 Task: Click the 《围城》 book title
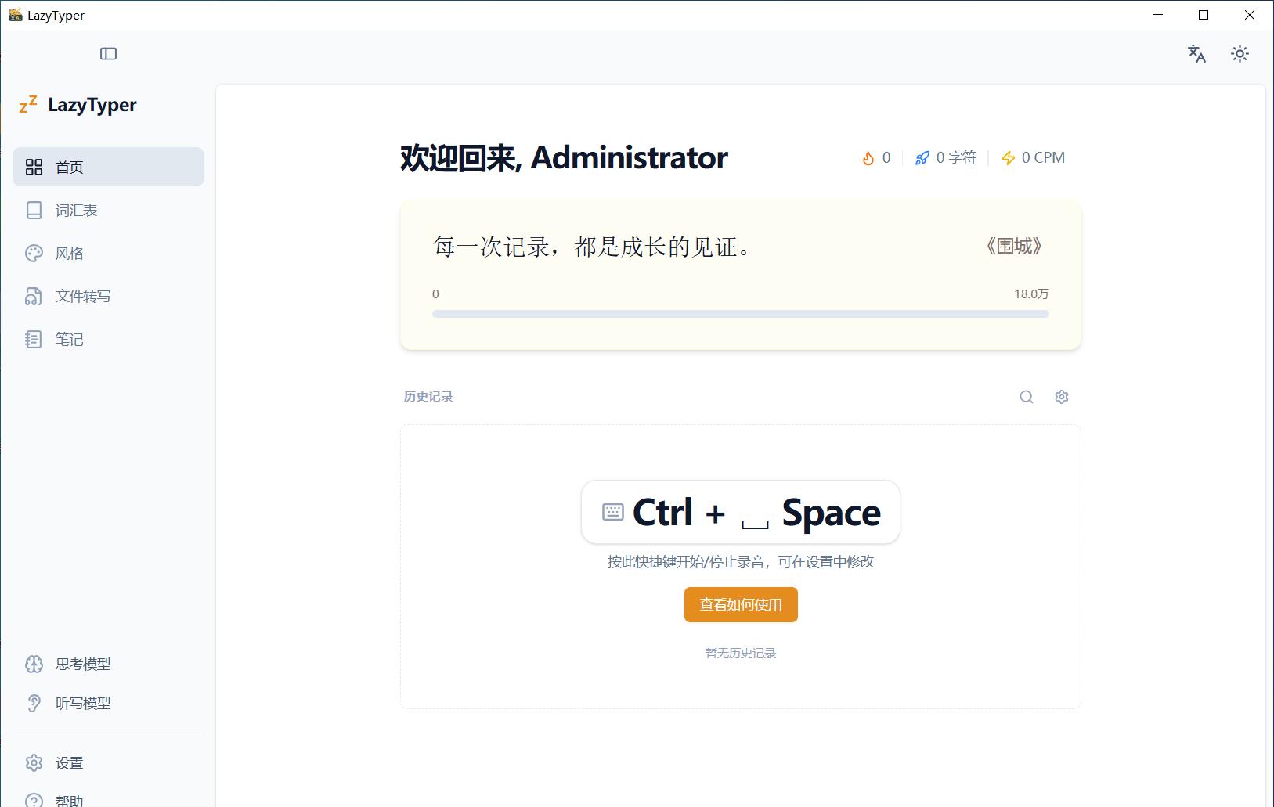(1014, 247)
